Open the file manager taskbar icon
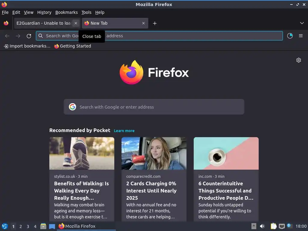308x231 pixels. point(43,226)
